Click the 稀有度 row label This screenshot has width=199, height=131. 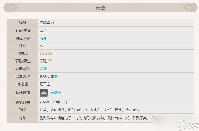click(x=23, y=53)
